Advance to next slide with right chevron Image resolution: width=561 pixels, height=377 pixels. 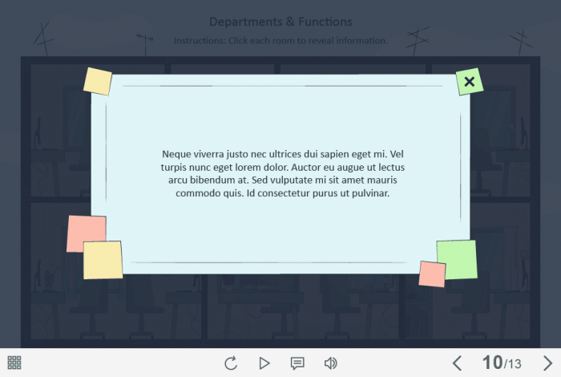(x=547, y=363)
